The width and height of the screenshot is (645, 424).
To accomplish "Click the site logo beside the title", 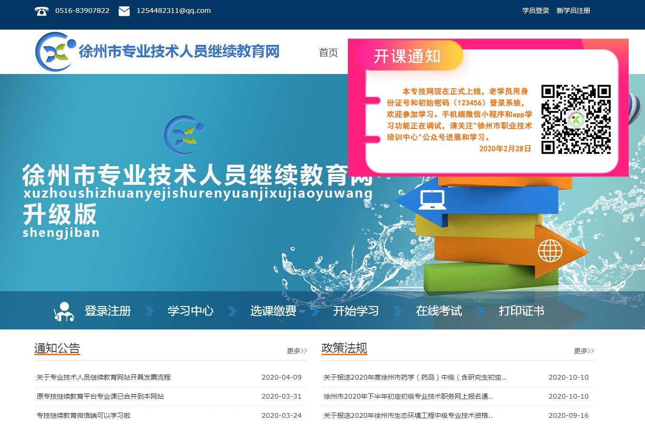I will coord(55,52).
